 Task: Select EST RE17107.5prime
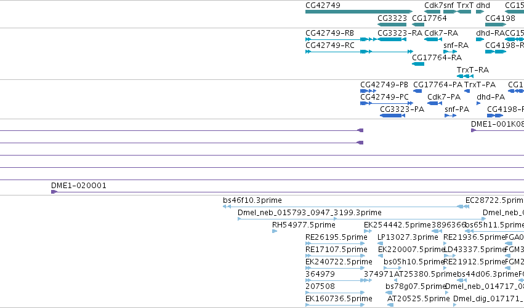335,256
